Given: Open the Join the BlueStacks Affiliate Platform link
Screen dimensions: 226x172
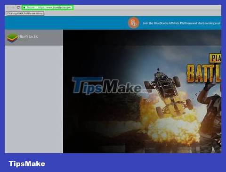Looking at the screenshot, I should click(182, 23).
